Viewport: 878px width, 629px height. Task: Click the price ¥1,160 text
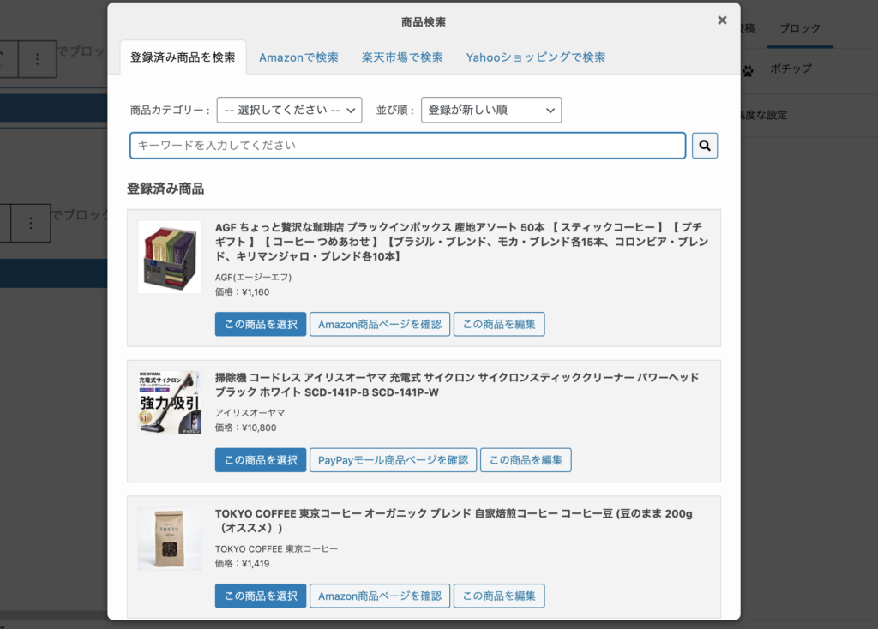tap(242, 292)
